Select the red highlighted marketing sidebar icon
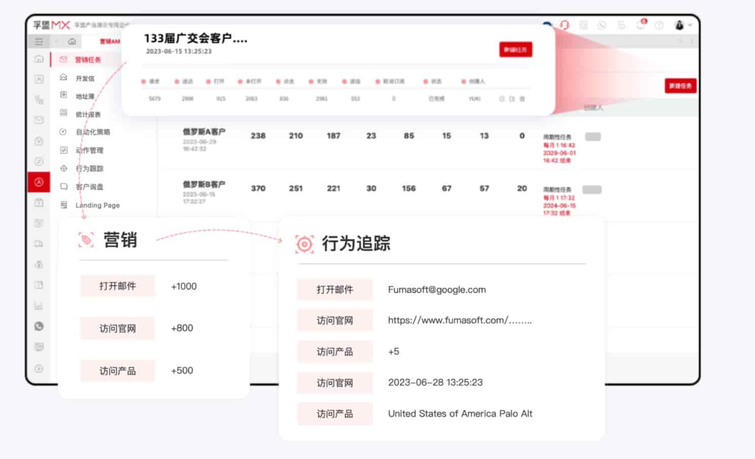Viewport: 755px width, 459px height. (39, 182)
